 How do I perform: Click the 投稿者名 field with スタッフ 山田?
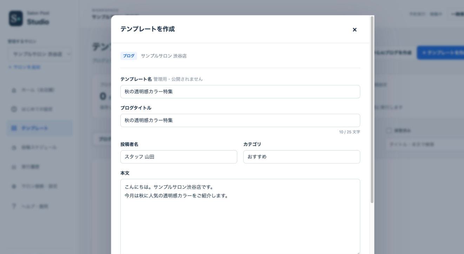179,157
